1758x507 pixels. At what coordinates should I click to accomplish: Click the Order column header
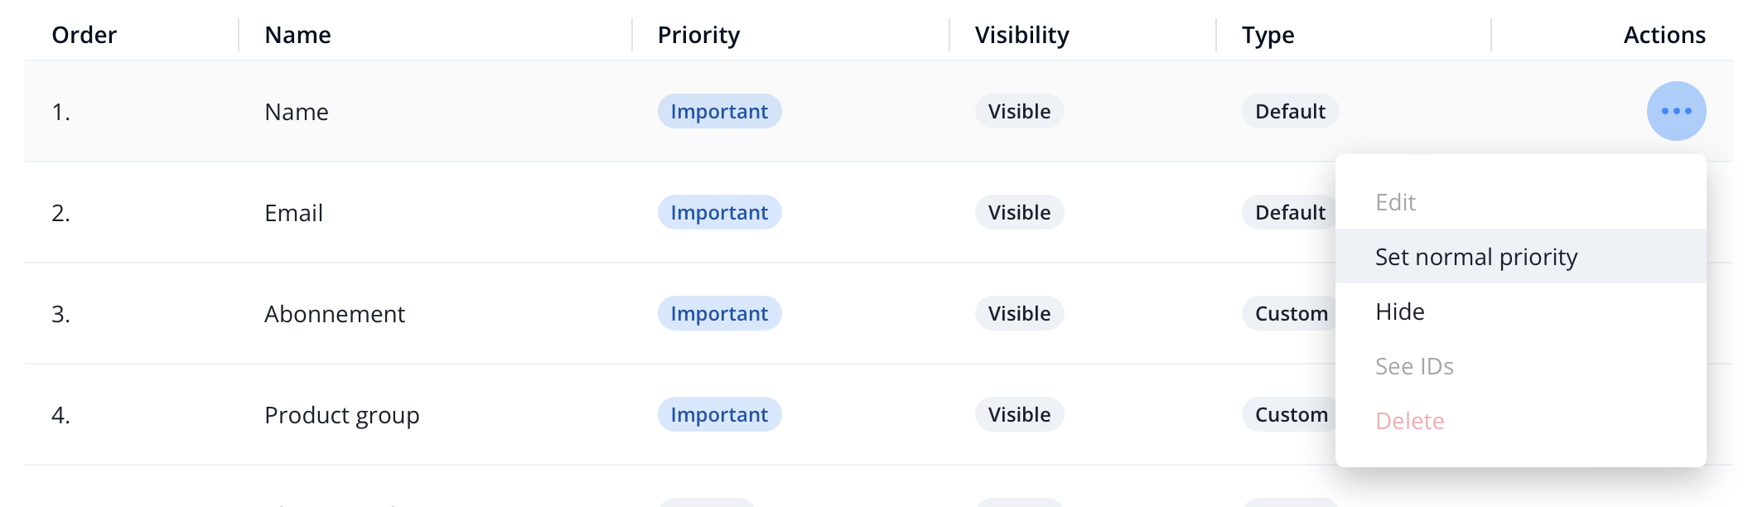pyautogui.click(x=84, y=35)
